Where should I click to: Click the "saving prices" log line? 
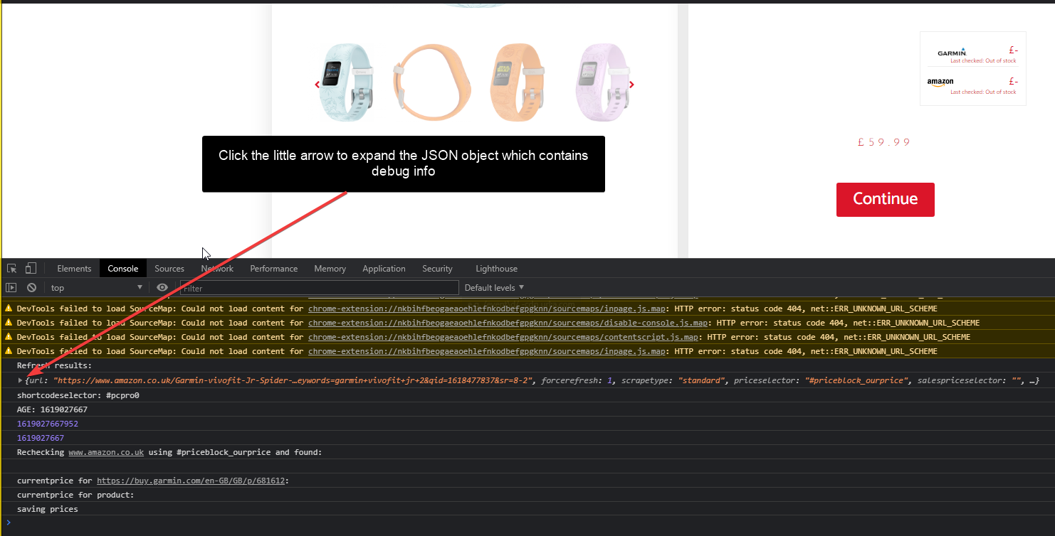[x=48, y=509]
